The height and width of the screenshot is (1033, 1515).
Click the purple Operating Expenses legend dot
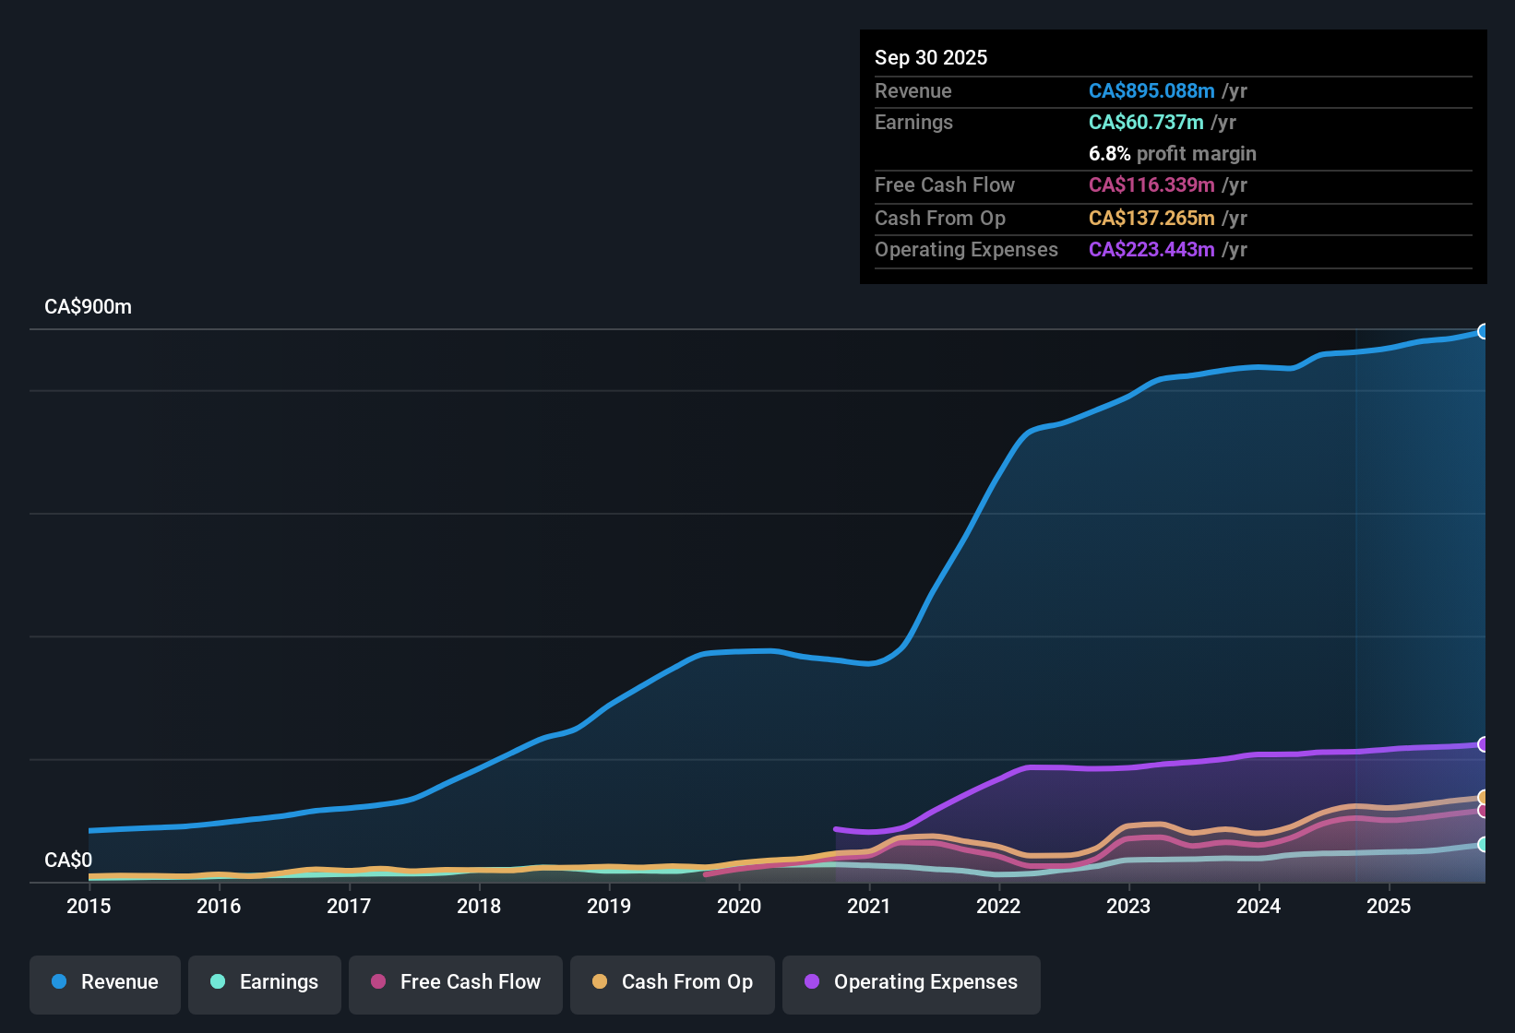pyautogui.click(x=810, y=982)
